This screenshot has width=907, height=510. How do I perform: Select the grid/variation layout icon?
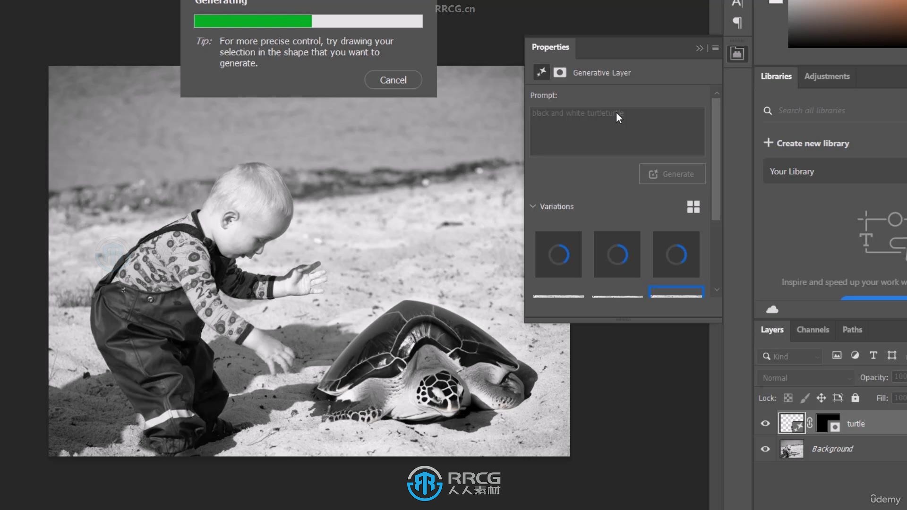[693, 207]
